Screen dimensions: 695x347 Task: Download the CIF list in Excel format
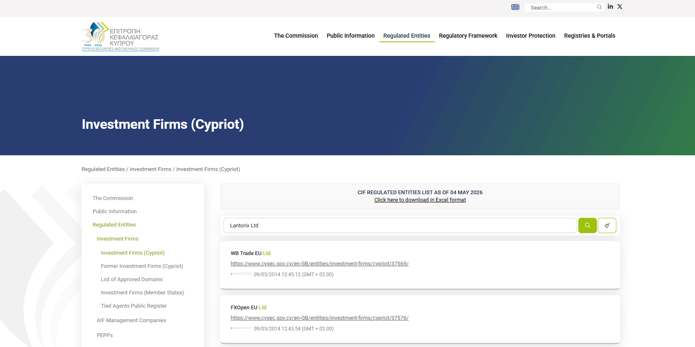click(x=420, y=200)
